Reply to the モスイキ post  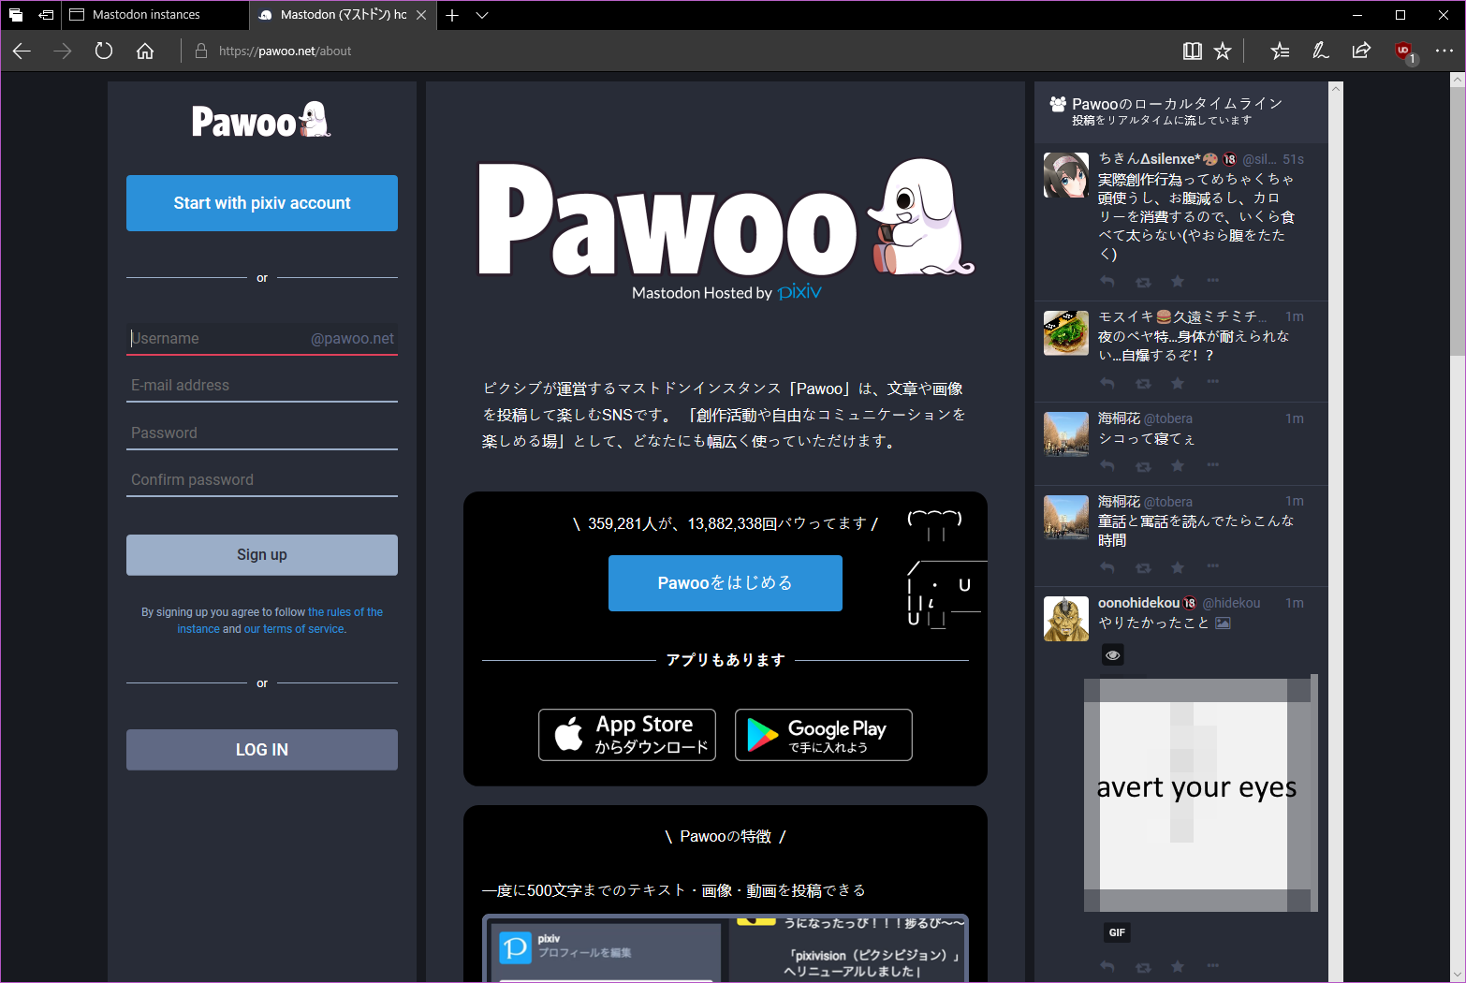coord(1108,383)
